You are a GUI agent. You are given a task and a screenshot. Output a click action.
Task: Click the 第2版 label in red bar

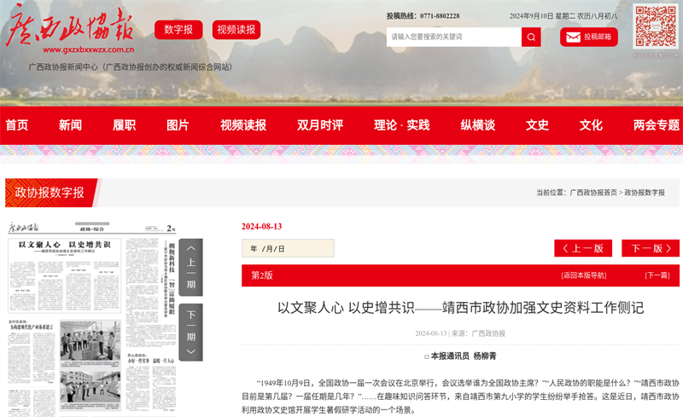coord(262,275)
